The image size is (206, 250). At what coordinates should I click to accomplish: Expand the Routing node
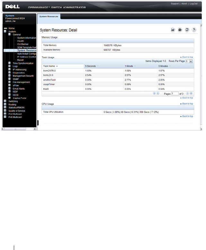pyautogui.click(x=5, y=104)
